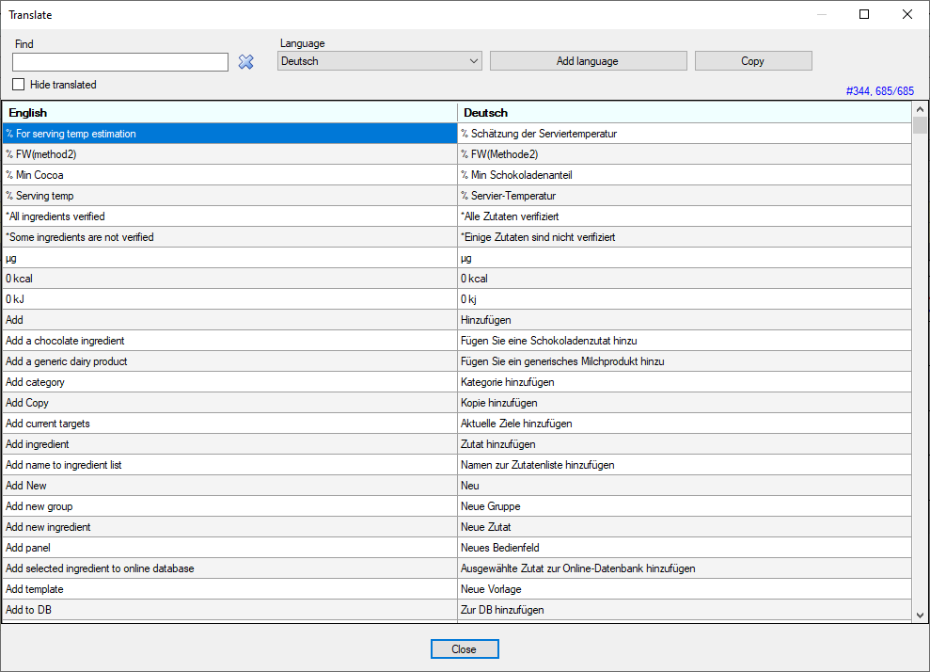
Task: Select 'Add a generic dairy product' cell
Action: point(230,361)
